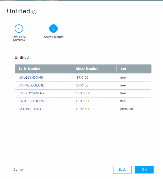
Task: Select the SRX5600 model cell
Action: [x=83, y=109]
